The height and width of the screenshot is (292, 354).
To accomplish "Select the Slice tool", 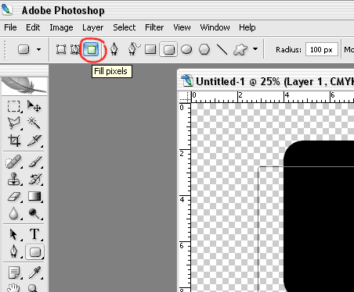I will [34, 141].
